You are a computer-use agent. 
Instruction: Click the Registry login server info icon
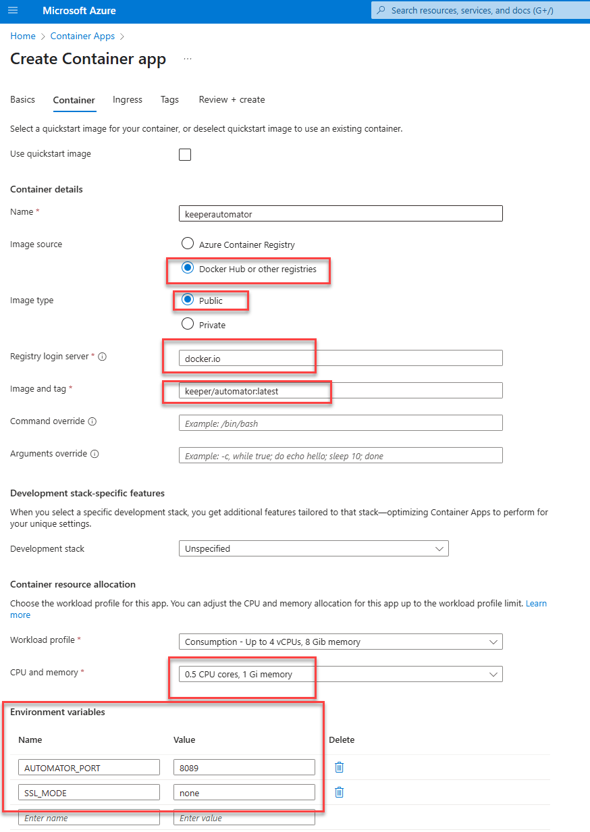point(103,357)
